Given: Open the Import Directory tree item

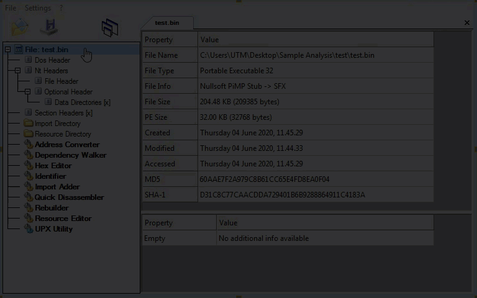Looking at the screenshot, I should 58,124.
